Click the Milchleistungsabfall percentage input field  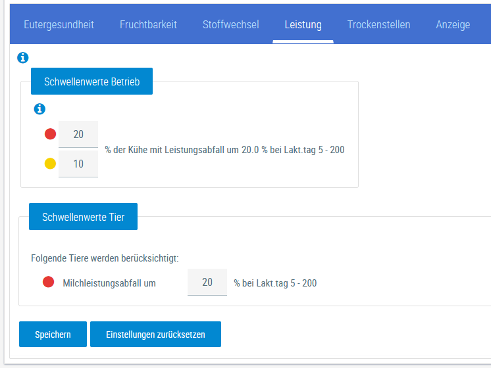(x=207, y=283)
